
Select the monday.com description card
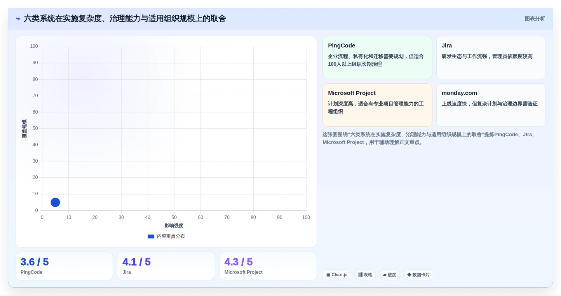(491, 105)
